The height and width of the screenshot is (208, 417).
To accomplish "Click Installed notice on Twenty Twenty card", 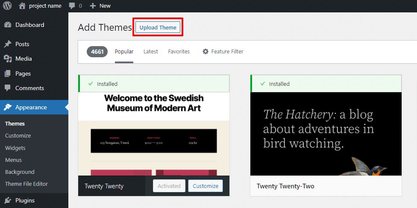I will pos(154,84).
